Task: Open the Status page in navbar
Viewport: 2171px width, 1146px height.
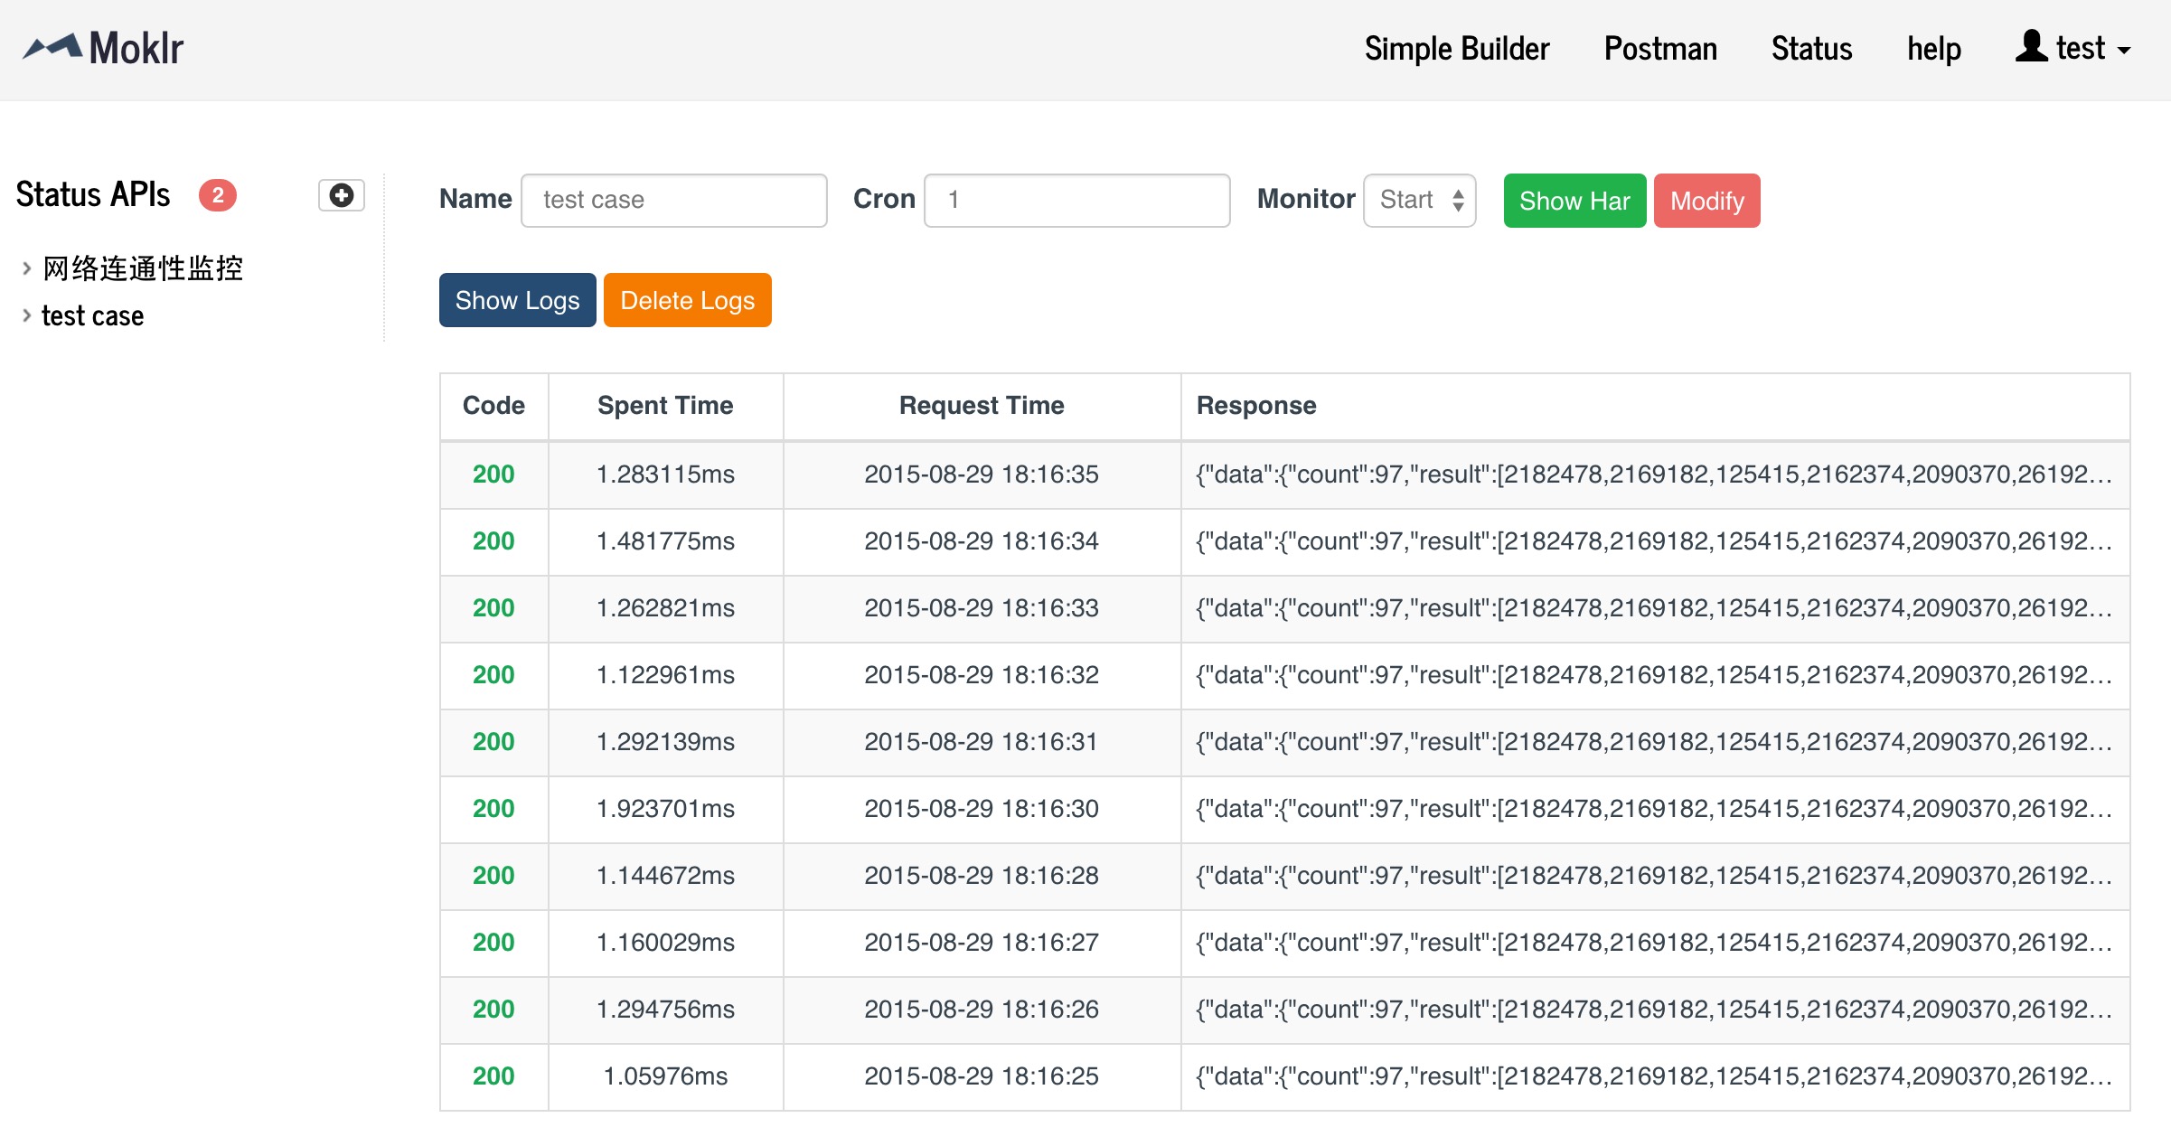Action: [x=1811, y=49]
